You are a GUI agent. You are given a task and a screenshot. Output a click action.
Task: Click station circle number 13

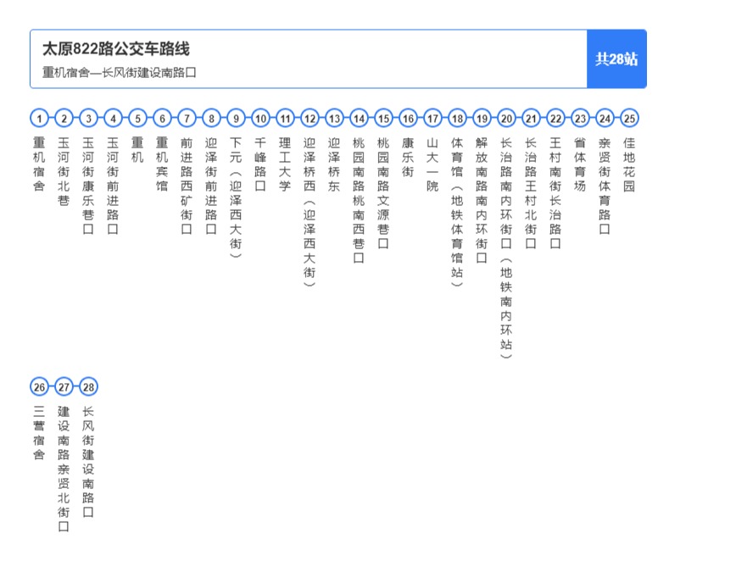334,118
